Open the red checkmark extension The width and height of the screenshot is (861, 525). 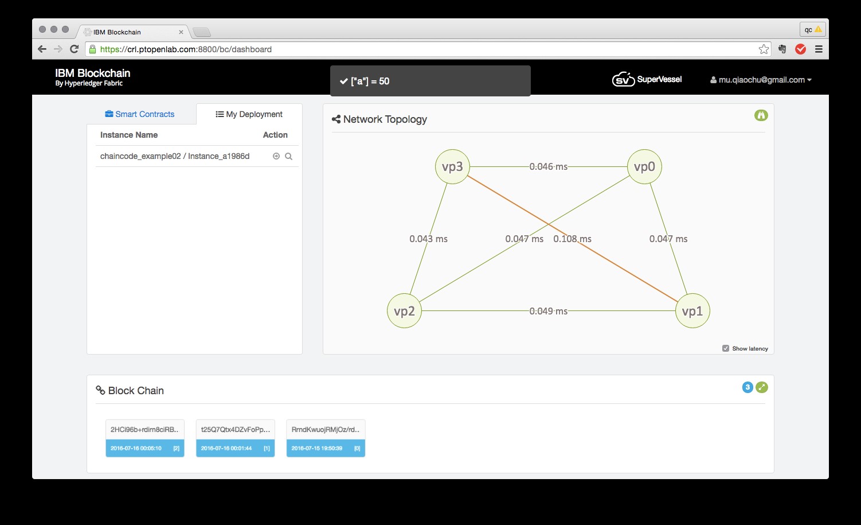(801, 49)
